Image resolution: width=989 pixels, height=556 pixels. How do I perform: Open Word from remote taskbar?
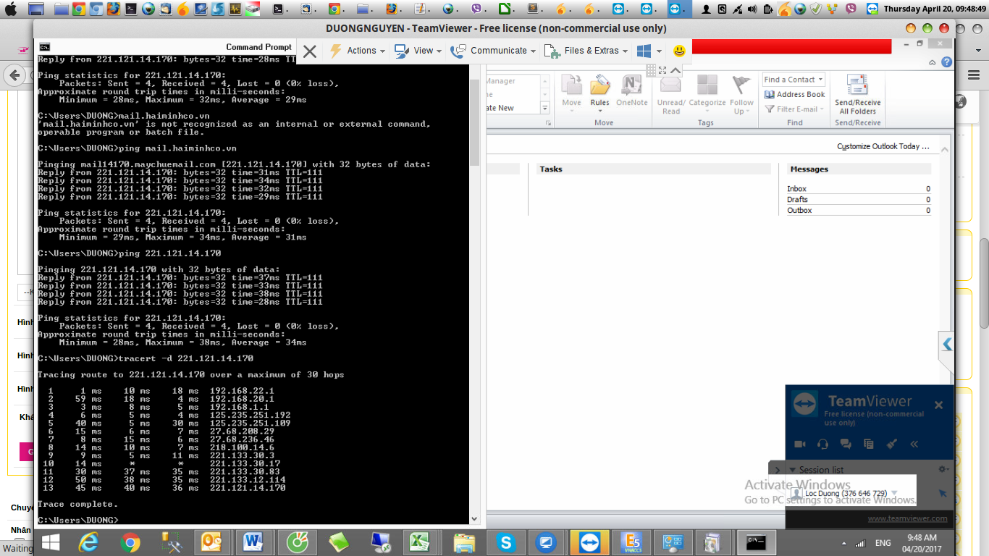point(253,542)
